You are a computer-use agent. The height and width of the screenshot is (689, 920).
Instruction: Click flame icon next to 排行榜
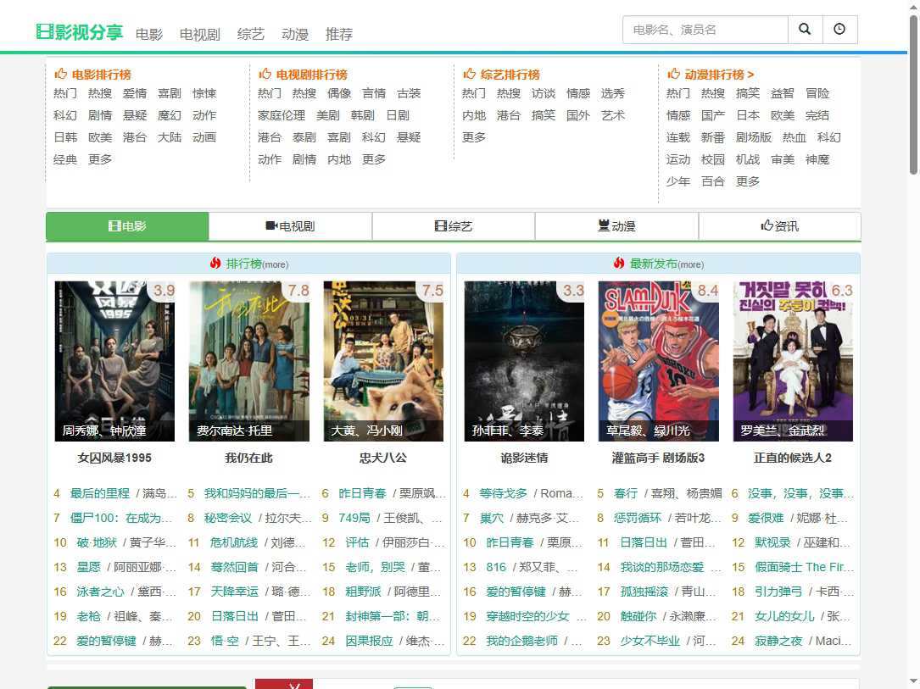pyautogui.click(x=215, y=264)
